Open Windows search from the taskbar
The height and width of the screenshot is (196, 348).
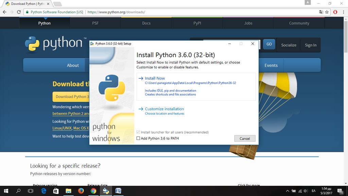pos(18,191)
